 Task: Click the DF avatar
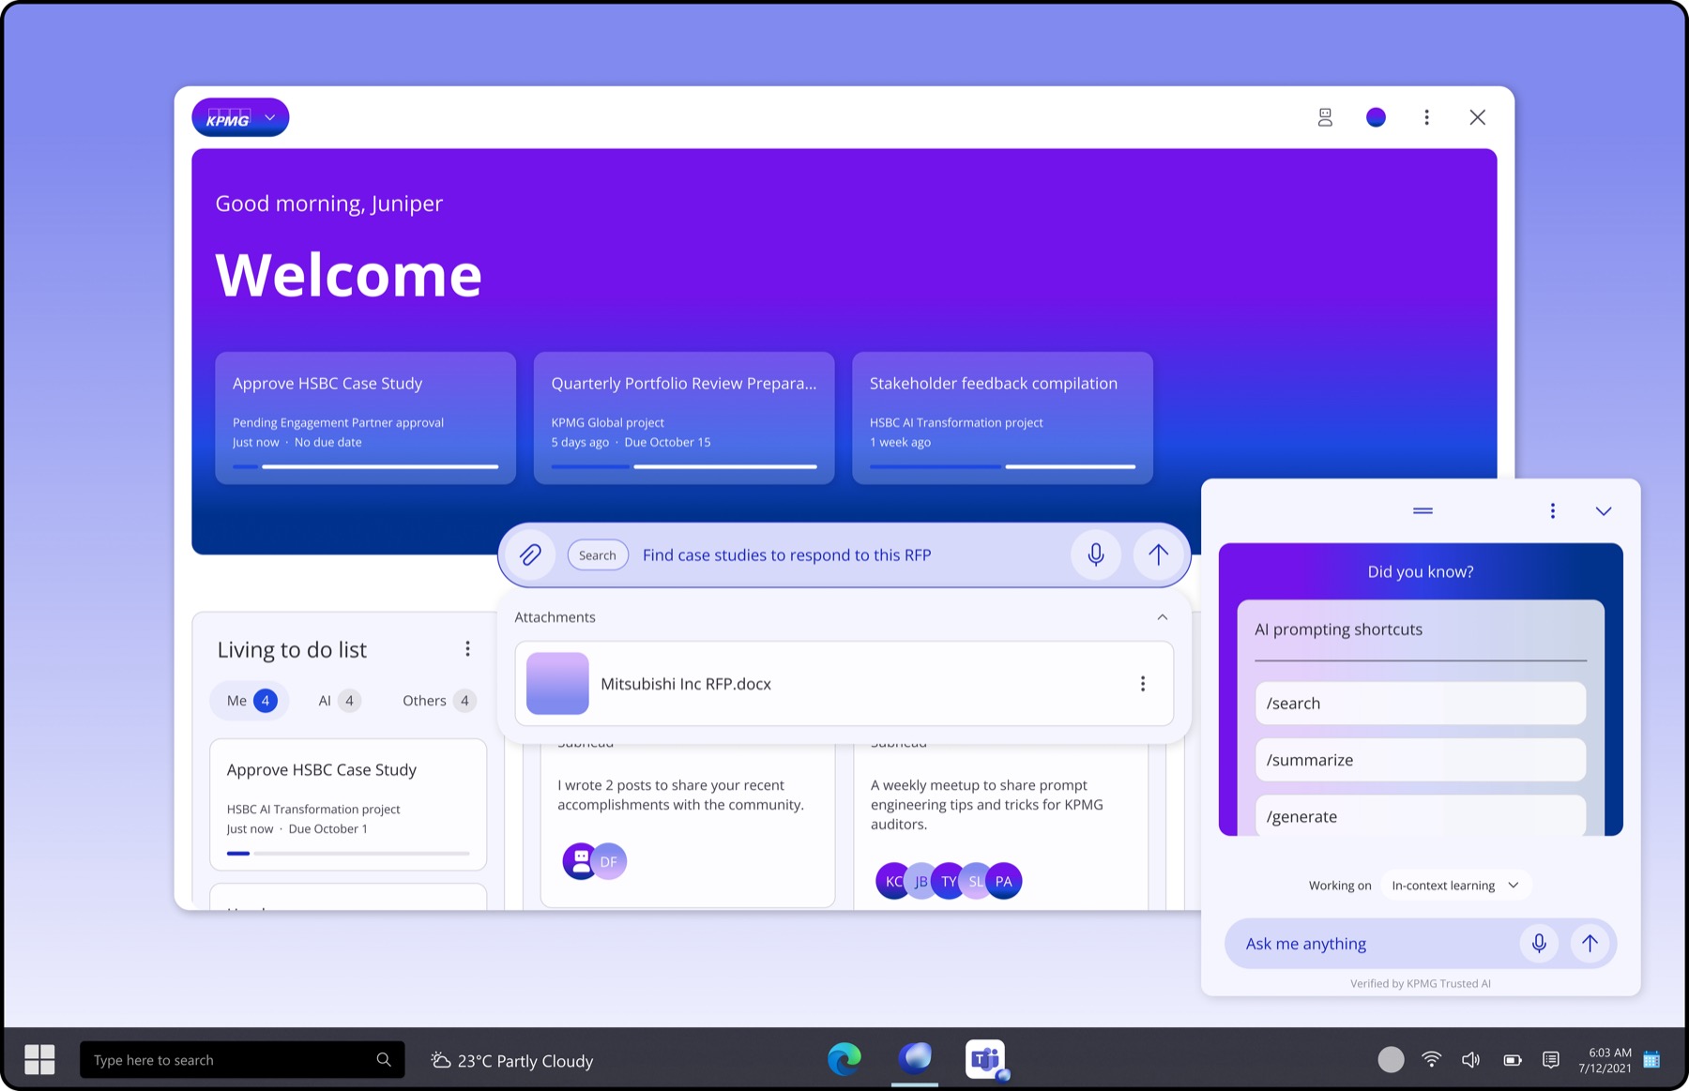[x=609, y=861]
